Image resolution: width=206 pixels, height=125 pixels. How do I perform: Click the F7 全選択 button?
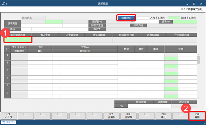111,116
